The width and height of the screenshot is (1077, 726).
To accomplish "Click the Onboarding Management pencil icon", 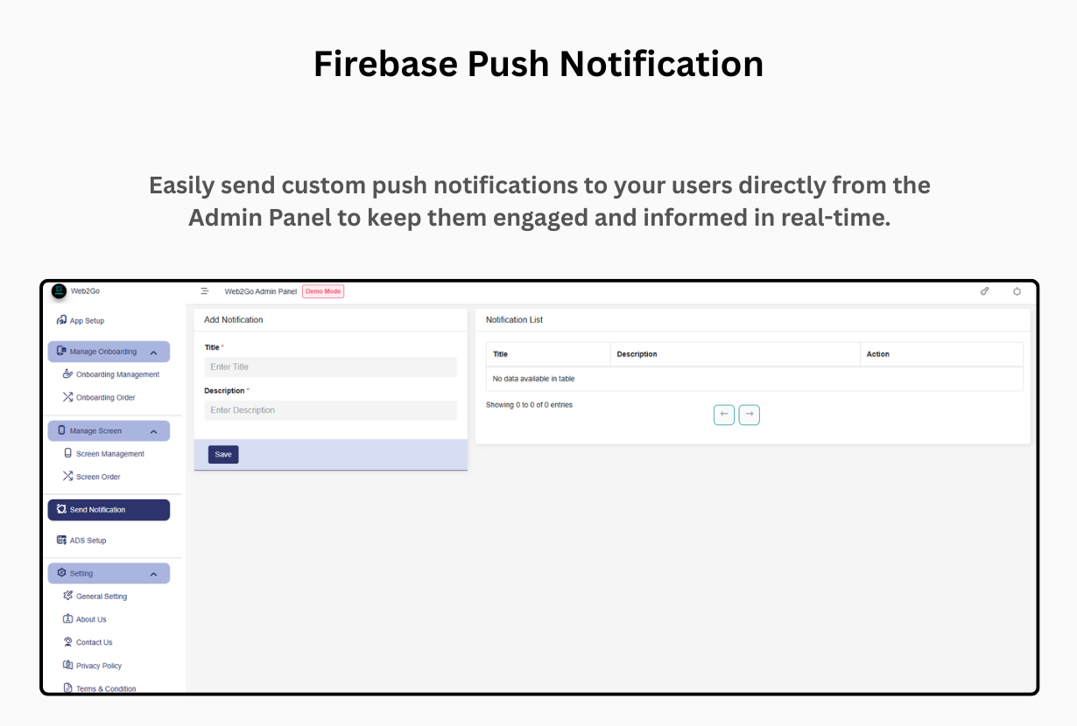I will (x=69, y=373).
